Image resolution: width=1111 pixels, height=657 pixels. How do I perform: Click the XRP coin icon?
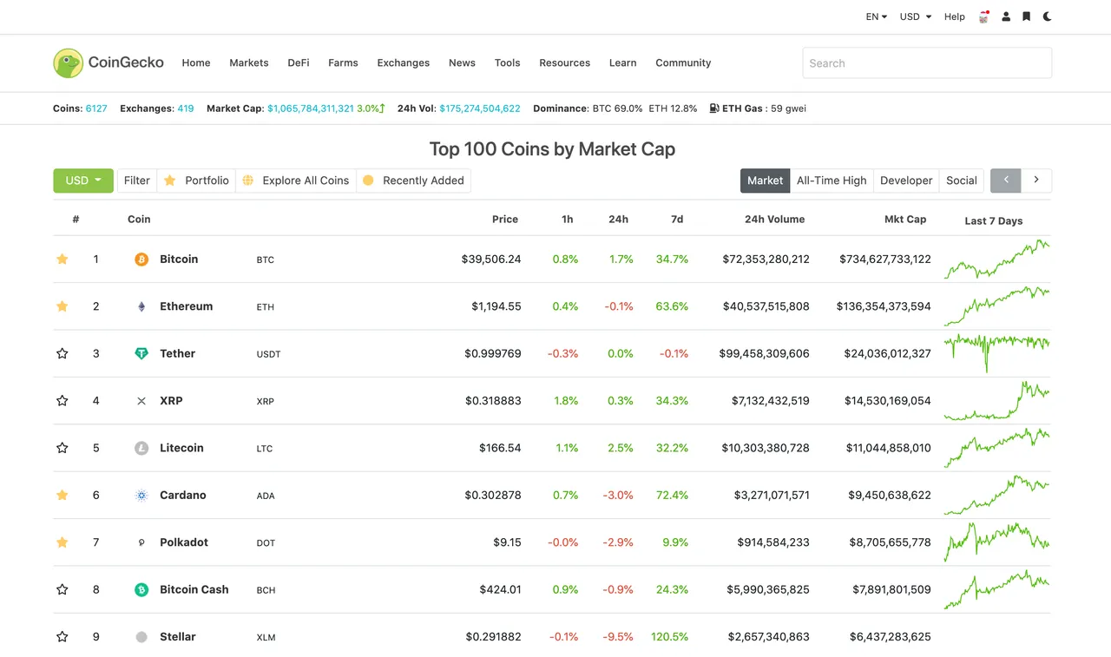click(141, 401)
